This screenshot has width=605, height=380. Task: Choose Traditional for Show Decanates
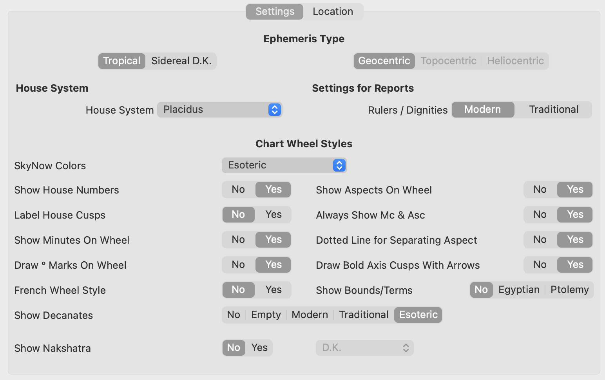(364, 315)
